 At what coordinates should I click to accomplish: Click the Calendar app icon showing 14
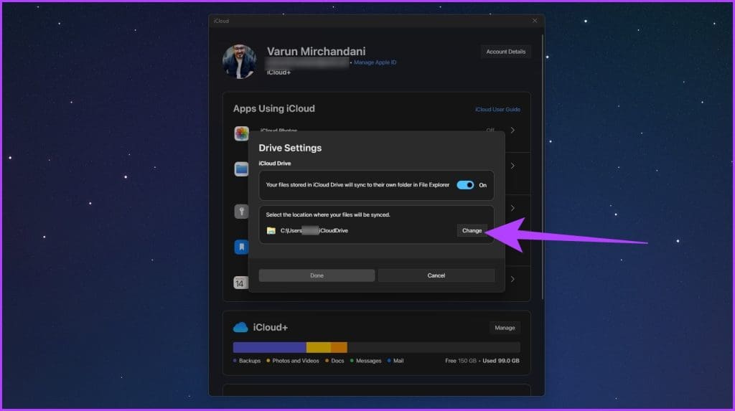click(240, 283)
